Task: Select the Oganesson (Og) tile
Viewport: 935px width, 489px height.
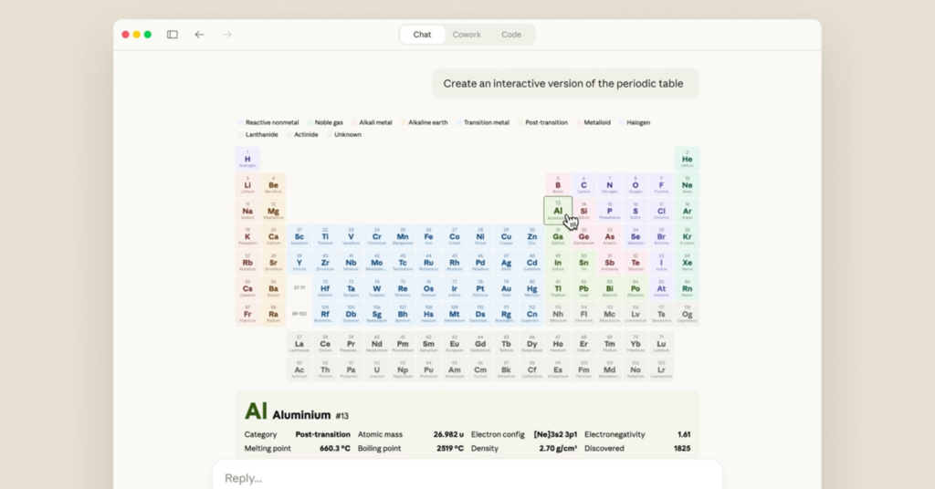Action: (x=687, y=314)
